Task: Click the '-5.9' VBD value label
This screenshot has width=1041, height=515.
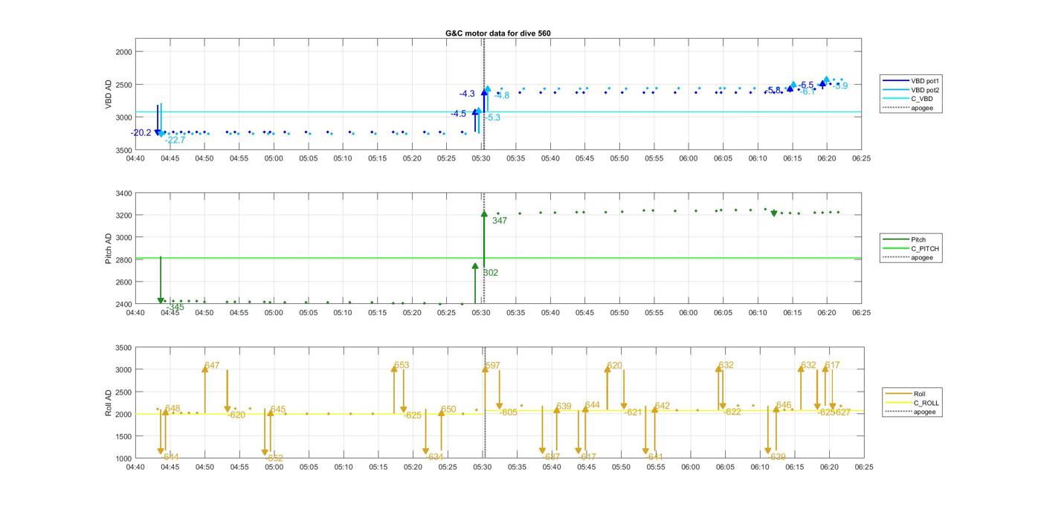Action: [x=839, y=86]
